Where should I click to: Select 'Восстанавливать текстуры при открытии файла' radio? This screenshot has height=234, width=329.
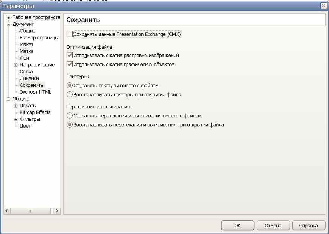coord(70,94)
